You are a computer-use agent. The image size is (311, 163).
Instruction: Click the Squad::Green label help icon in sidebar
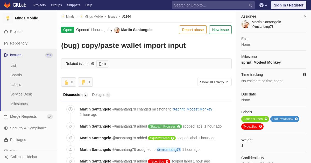point(266,119)
